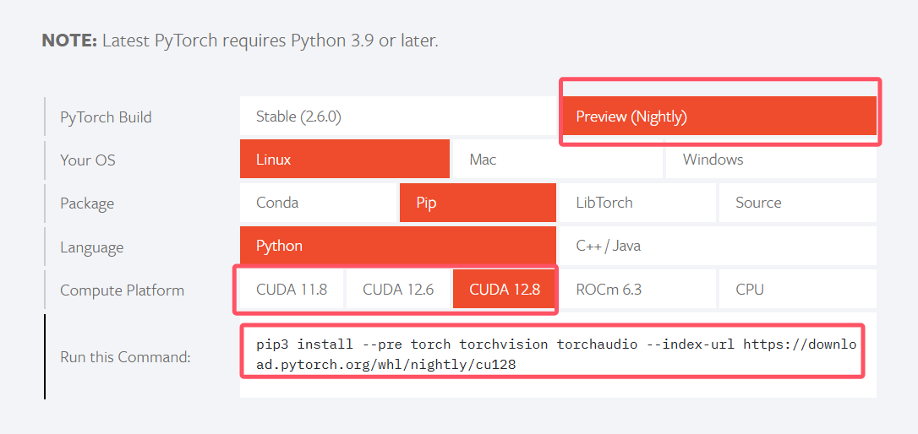Select the Preview (Nightly) build option
This screenshot has width=918, height=434.
pos(718,116)
